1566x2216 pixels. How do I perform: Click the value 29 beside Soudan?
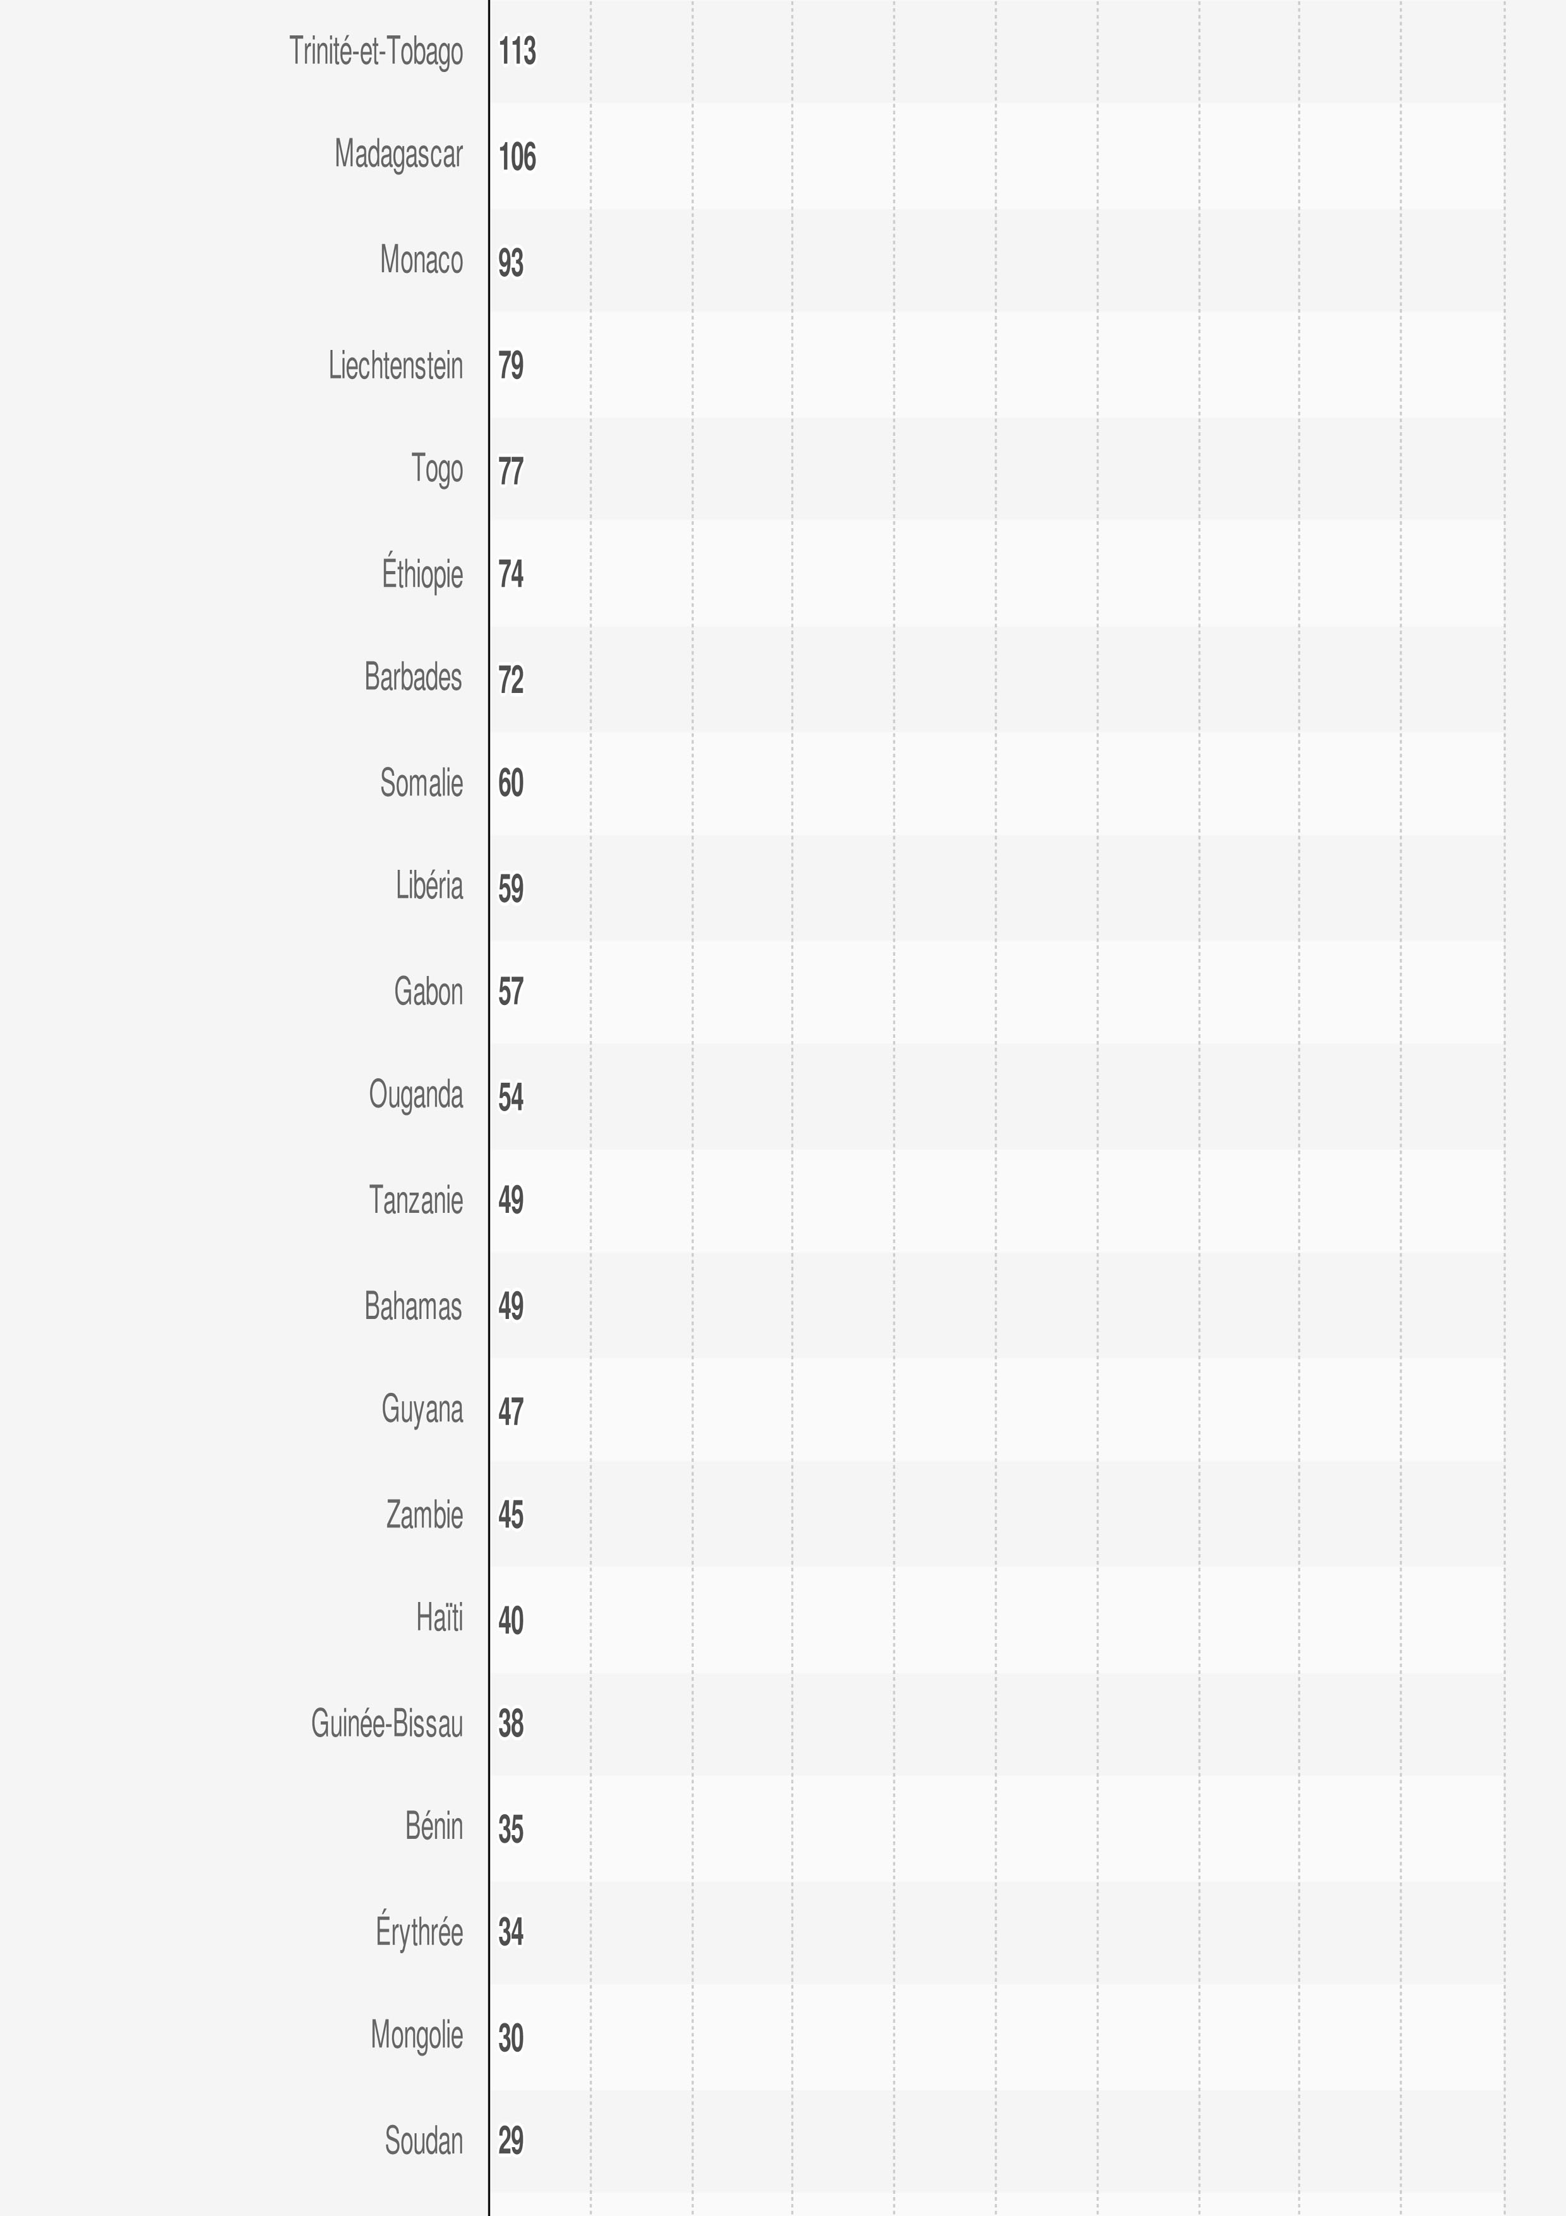[x=510, y=2141]
